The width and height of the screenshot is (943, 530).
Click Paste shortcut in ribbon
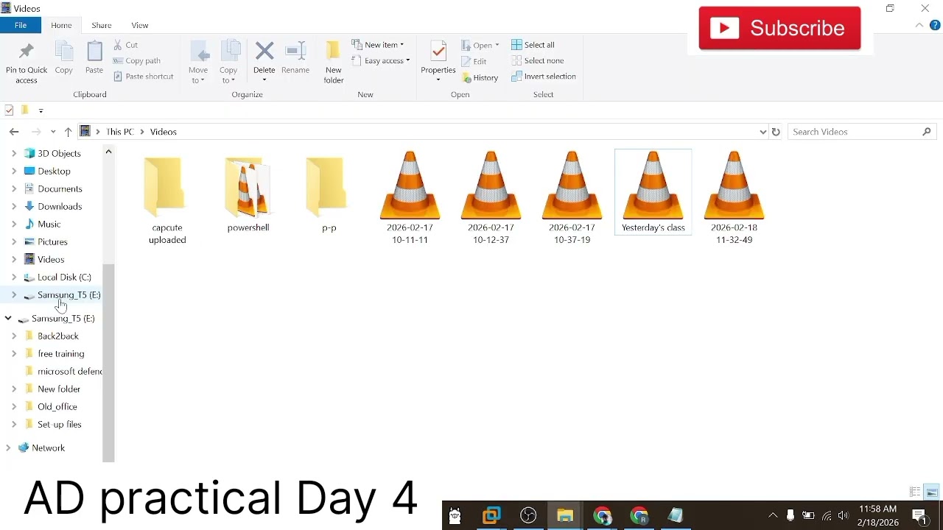pos(144,77)
